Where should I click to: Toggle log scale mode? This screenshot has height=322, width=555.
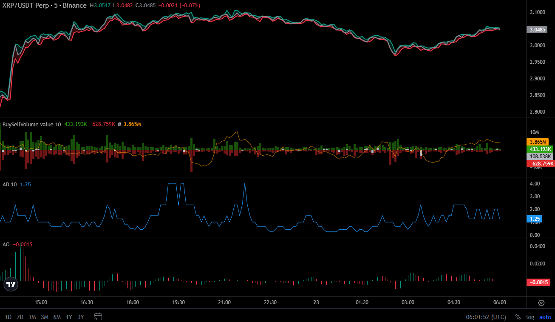click(x=530, y=317)
